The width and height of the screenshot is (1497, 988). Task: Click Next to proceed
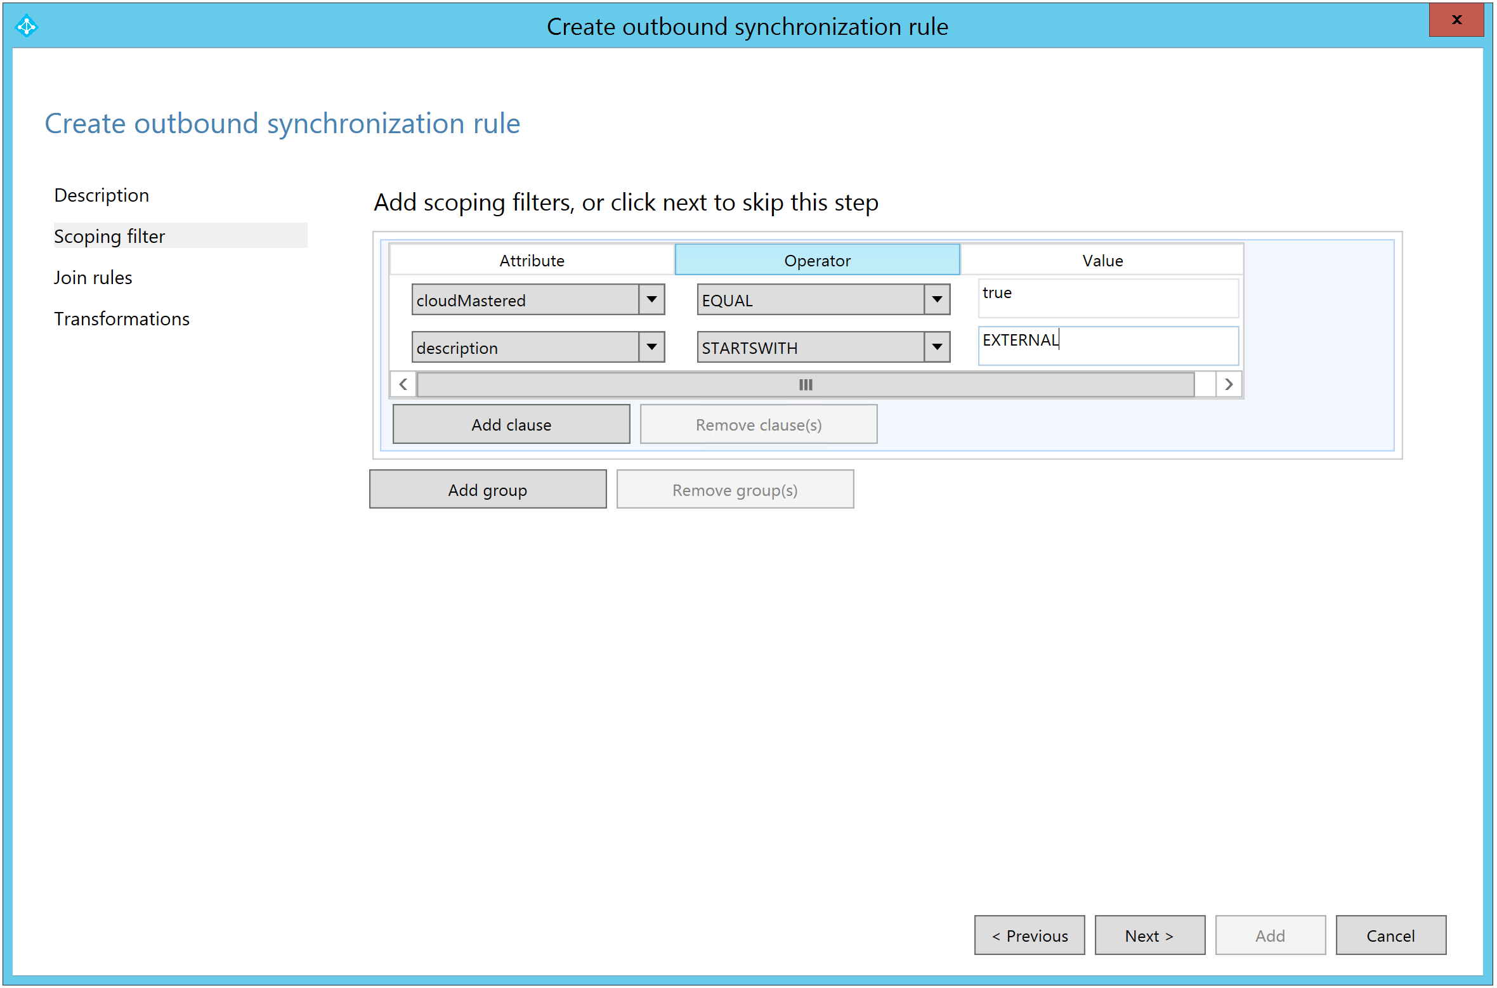coord(1149,935)
